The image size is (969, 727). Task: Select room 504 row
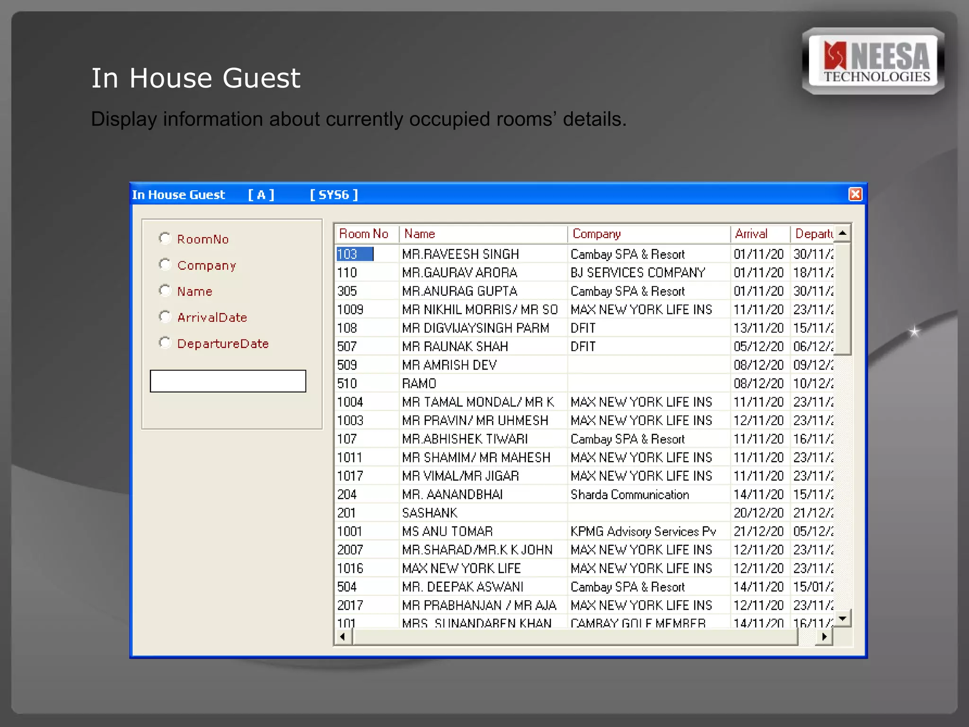tap(585, 586)
